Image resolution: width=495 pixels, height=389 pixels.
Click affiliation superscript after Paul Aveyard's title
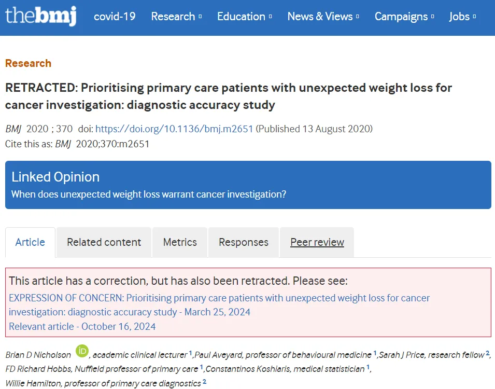(375, 353)
